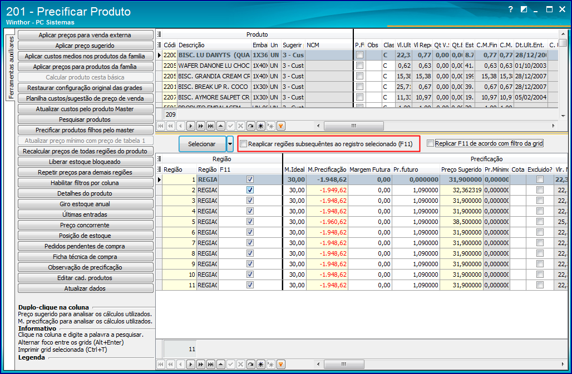Enable Replicar F11 de acordo com filtro checkbox

pos(431,143)
